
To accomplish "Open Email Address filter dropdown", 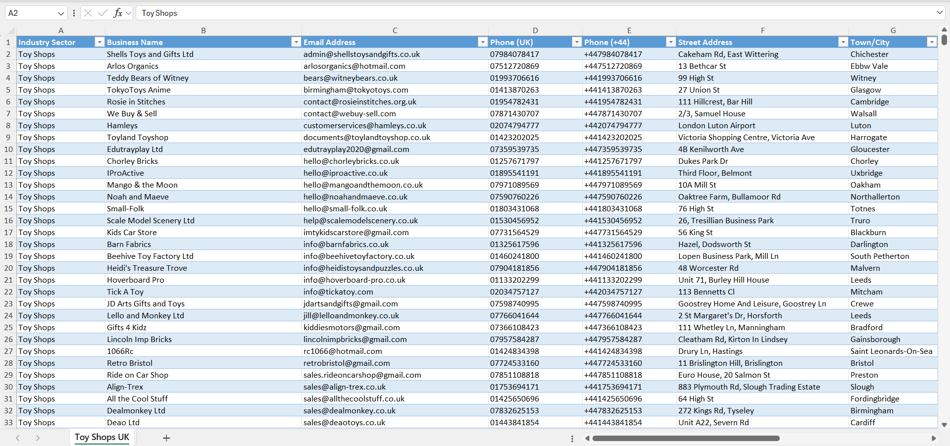I will coord(483,42).
